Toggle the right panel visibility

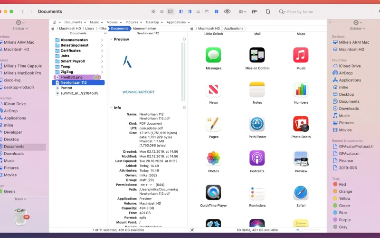pyautogui.click(x=190, y=11)
